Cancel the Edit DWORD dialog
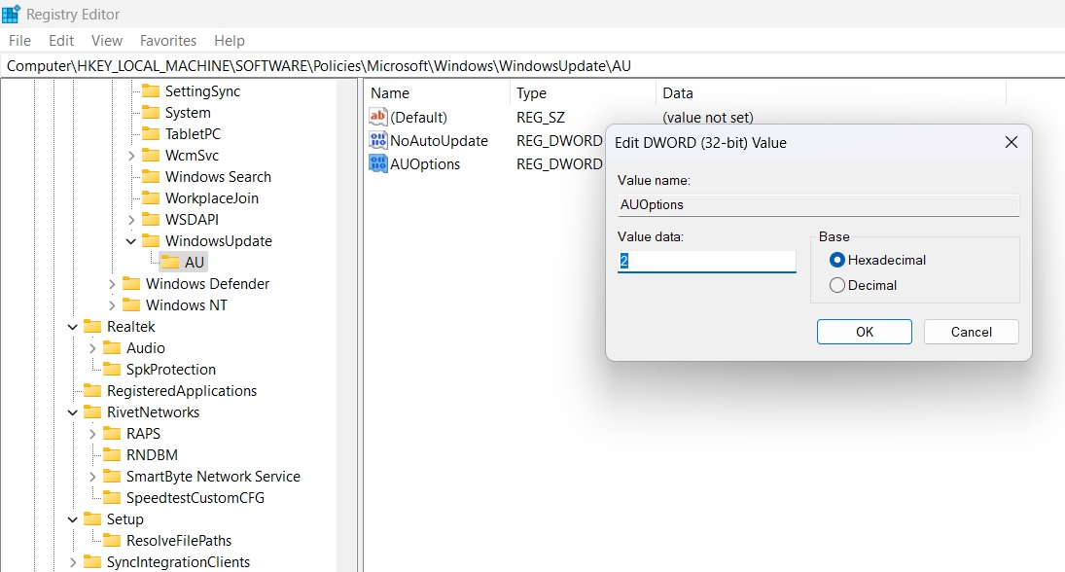The width and height of the screenshot is (1065, 572). click(971, 331)
